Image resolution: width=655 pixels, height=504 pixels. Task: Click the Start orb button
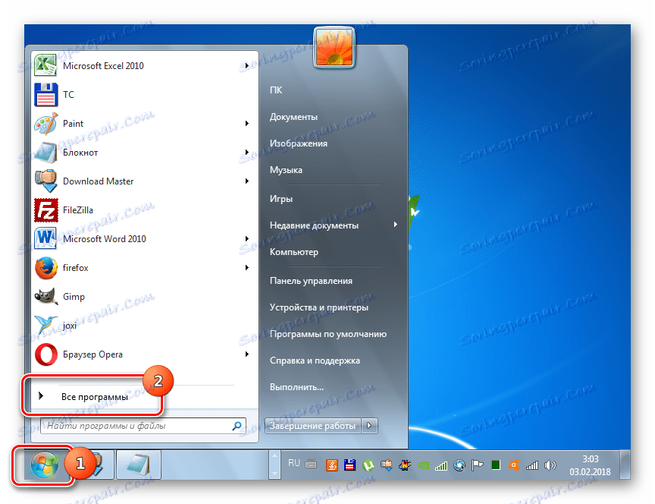(44, 465)
